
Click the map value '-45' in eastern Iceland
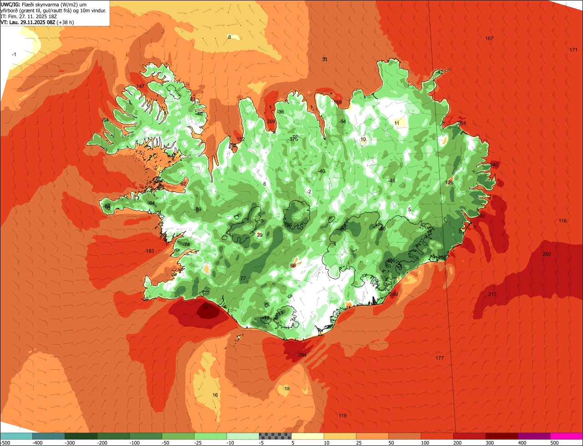tap(392, 181)
